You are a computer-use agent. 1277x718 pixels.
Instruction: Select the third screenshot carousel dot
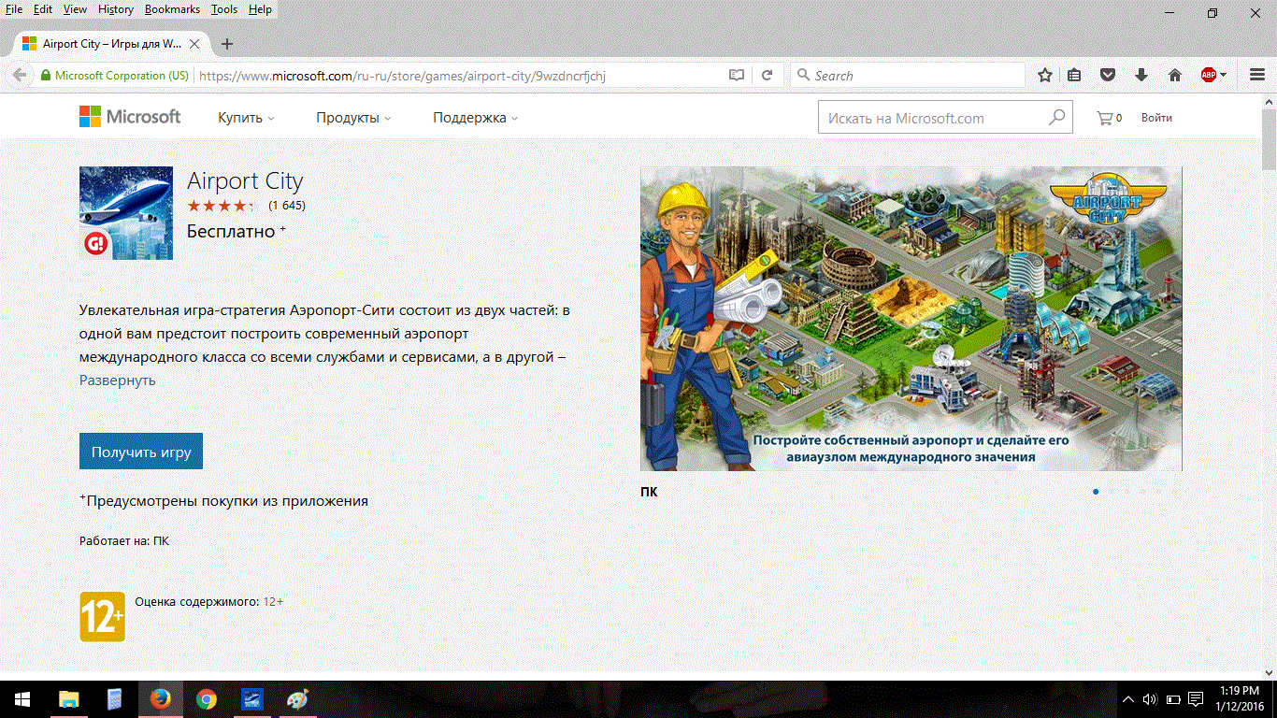(x=1127, y=491)
